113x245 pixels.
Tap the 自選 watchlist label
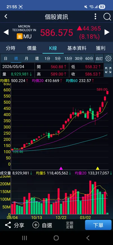[x=47, y=225]
